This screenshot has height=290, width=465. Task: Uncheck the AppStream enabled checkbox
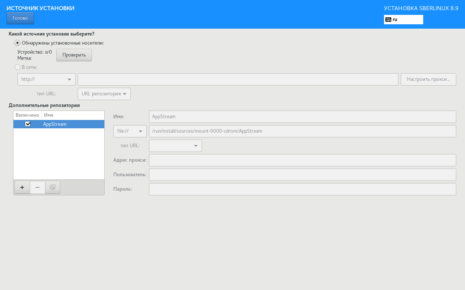coord(28,124)
